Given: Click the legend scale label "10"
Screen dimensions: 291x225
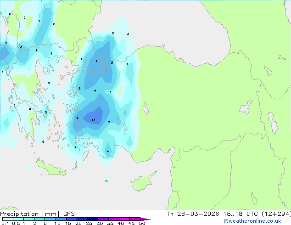Looking at the screenshot, I should [x=57, y=223].
